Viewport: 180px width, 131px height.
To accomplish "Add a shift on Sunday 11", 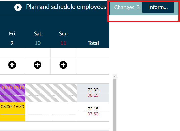I will click(63, 65).
